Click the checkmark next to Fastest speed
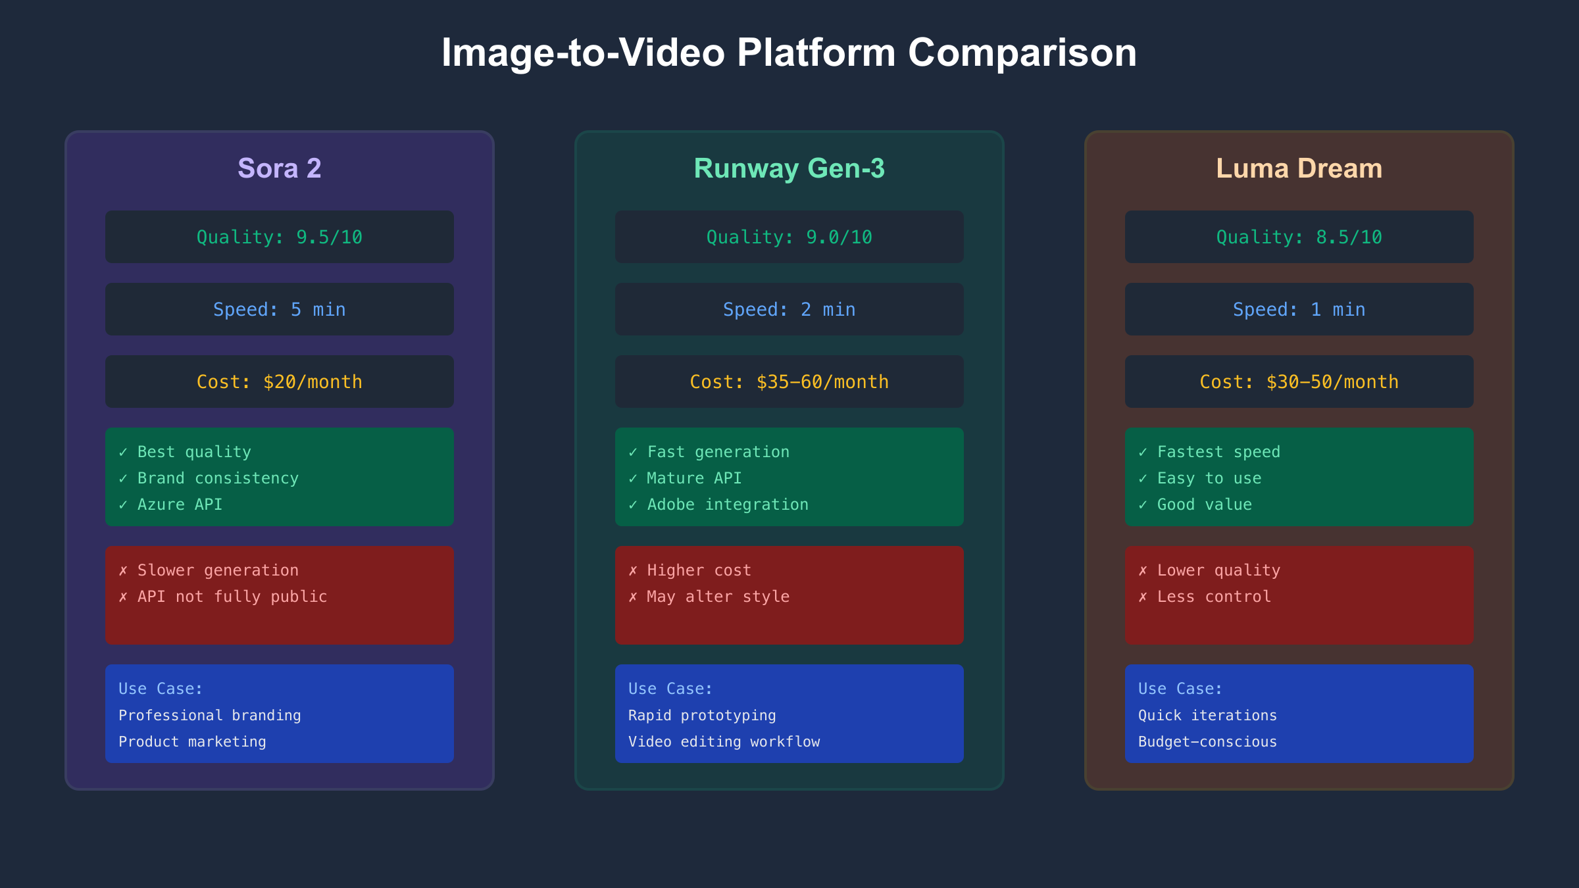The width and height of the screenshot is (1579, 888). pyautogui.click(x=1143, y=453)
